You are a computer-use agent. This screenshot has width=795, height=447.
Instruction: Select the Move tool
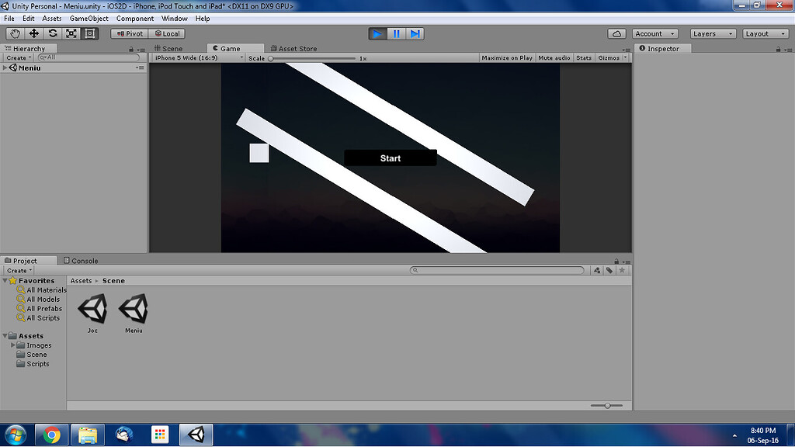pyautogui.click(x=33, y=33)
